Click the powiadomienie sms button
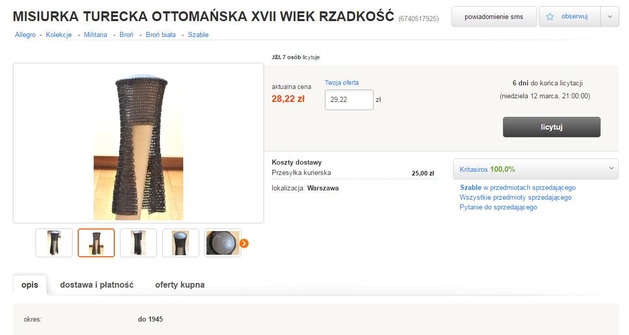Viewport: 629px width, 335px height. (494, 16)
